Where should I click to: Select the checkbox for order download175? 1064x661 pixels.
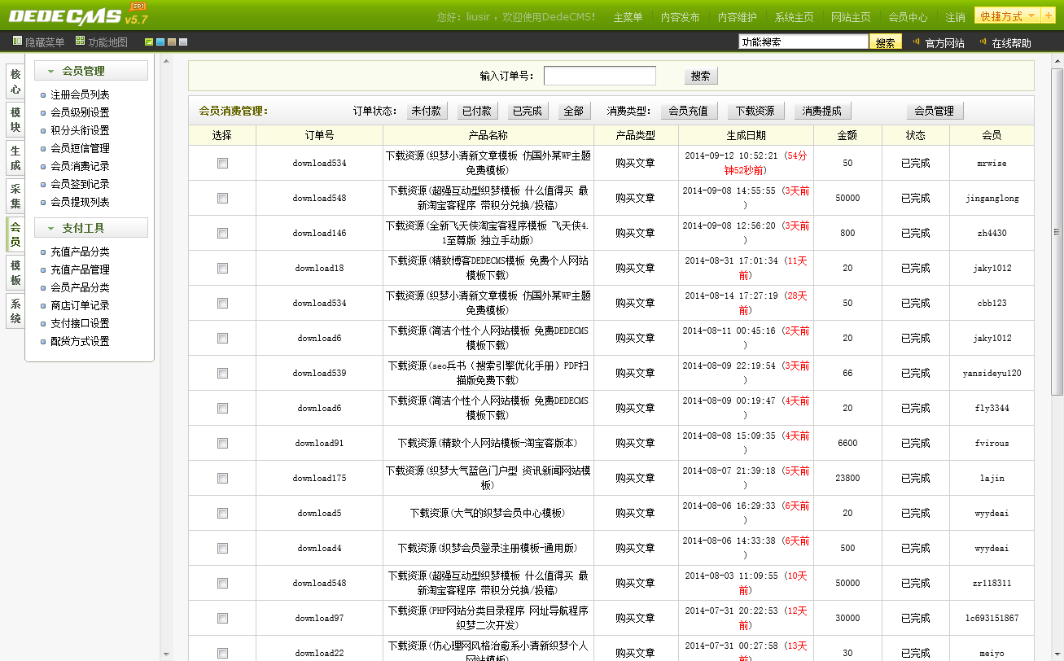[x=222, y=478]
